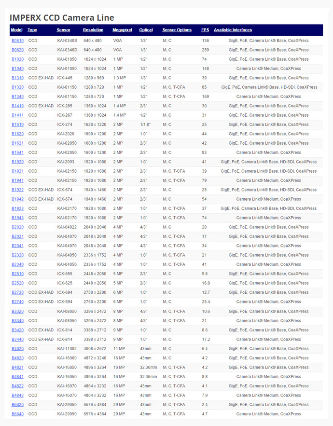Open the B2021 model link

(18, 236)
